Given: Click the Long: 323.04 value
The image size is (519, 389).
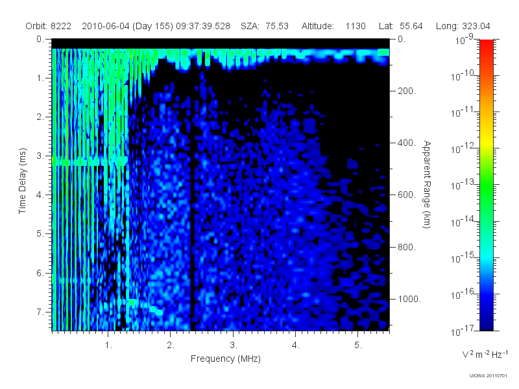Looking at the screenshot, I should [x=463, y=26].
